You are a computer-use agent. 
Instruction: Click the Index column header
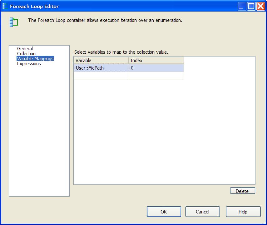156,61
